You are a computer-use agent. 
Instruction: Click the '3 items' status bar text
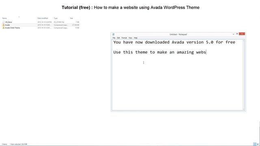pos(4,144)
